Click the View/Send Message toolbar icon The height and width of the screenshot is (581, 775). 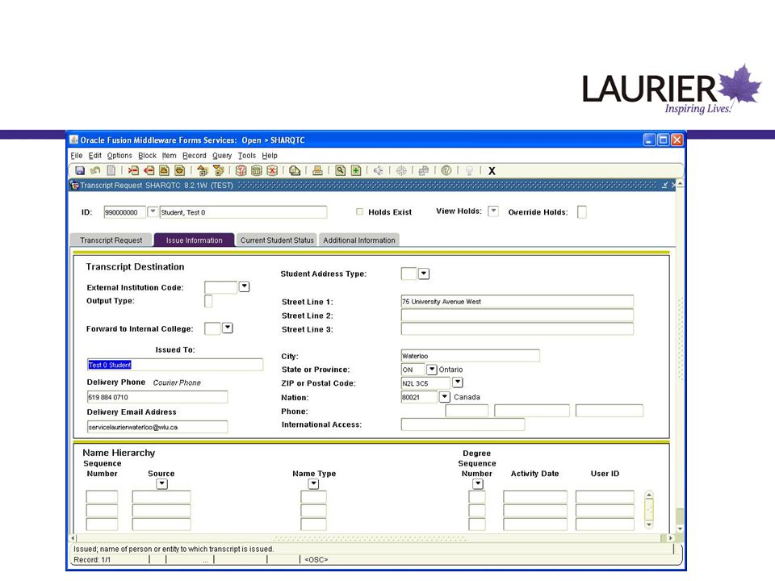295,170
